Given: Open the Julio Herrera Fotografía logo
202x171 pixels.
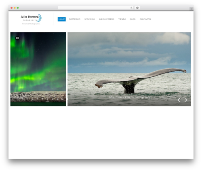Looking at the screenshot, I should [31, 18].
